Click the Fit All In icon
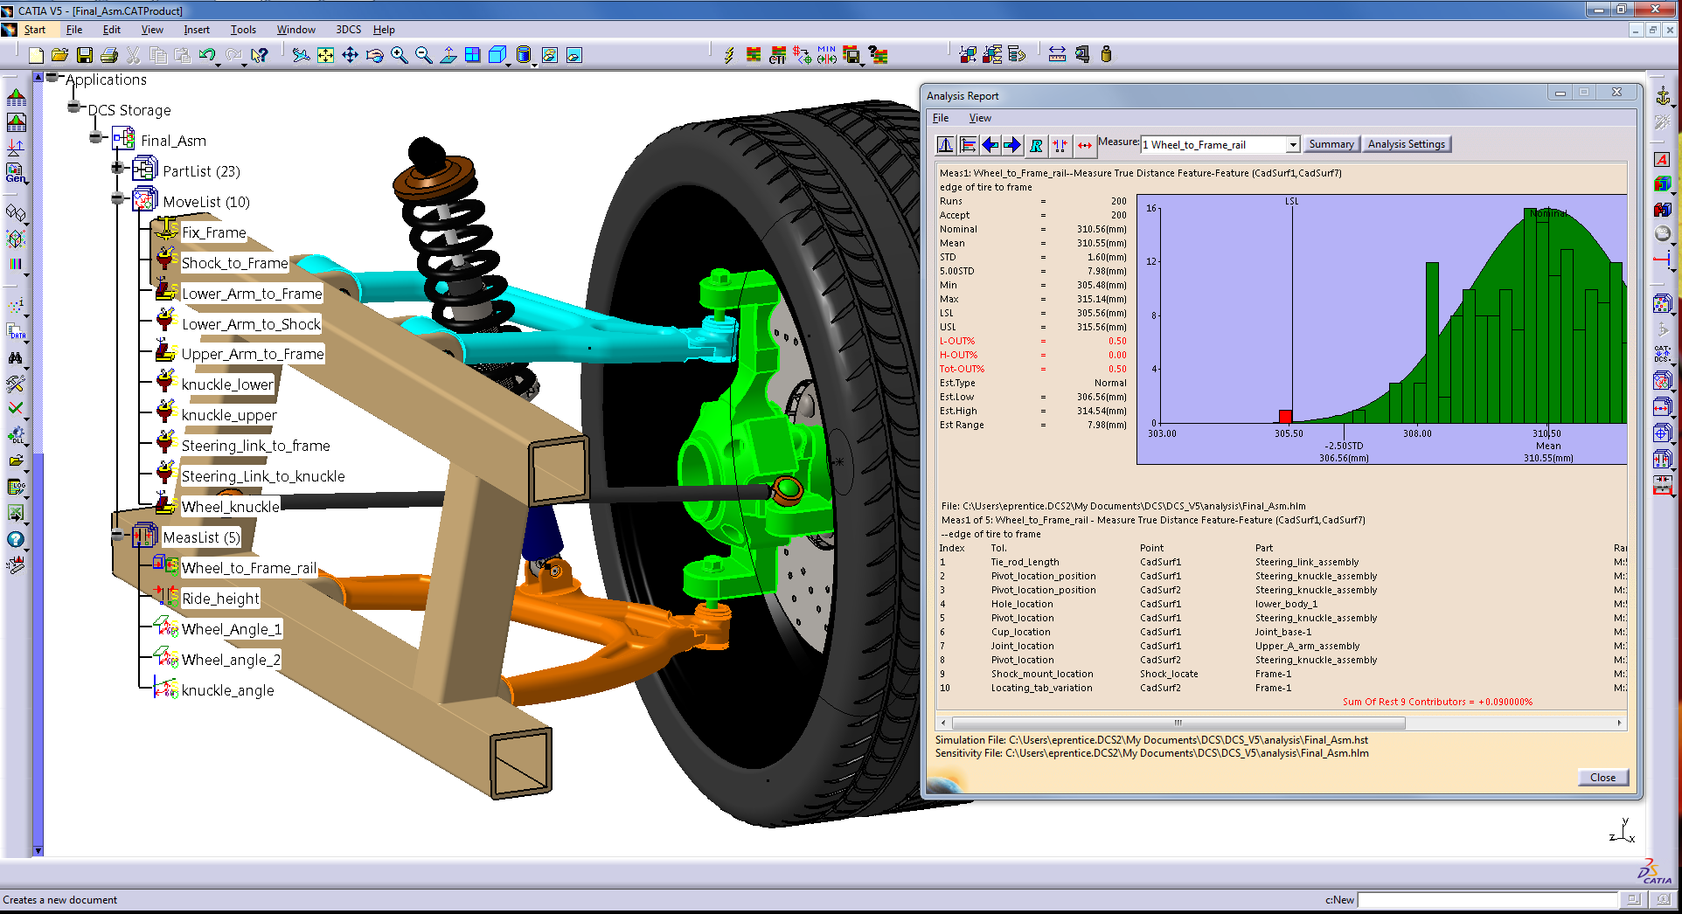This screenshot has width=1682, height=914. [x=325, y=55]
